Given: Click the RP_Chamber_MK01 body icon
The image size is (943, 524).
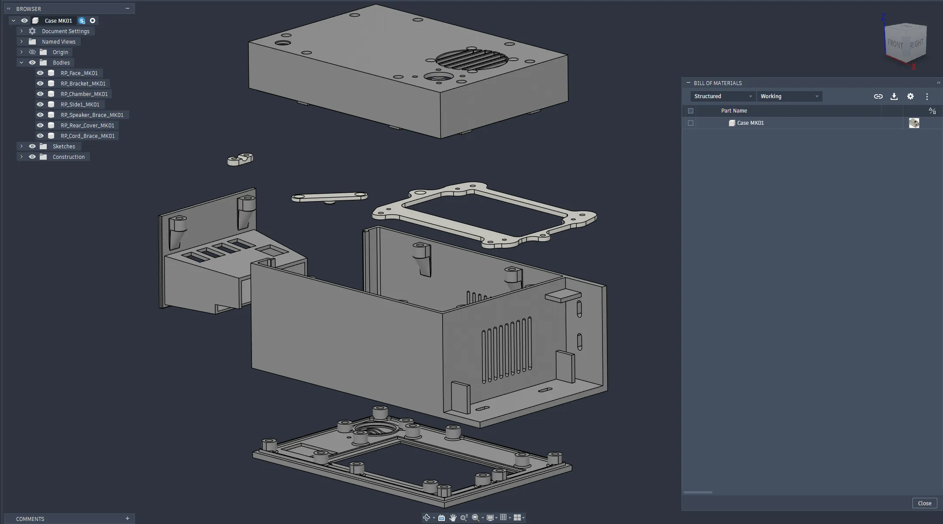Looking at the screenshot, I should coord(51,94).
